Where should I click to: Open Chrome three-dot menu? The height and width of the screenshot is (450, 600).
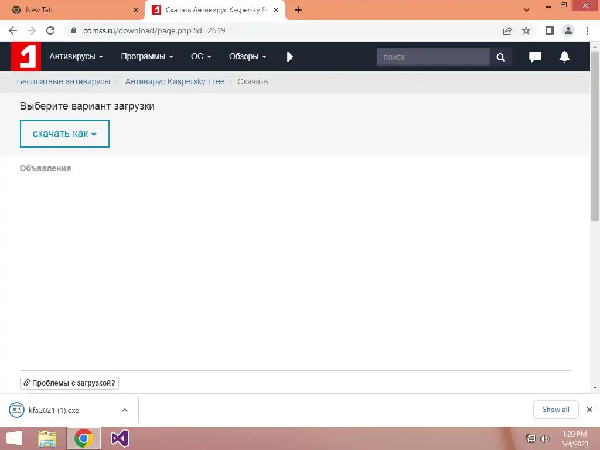tap(587, 30)
